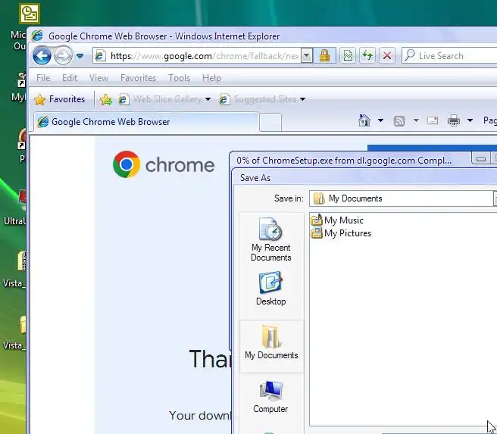Click Add to Favorites Bar star icon
Image resolution: width=497 pixels, height=434 pixels.
point(106,99)
